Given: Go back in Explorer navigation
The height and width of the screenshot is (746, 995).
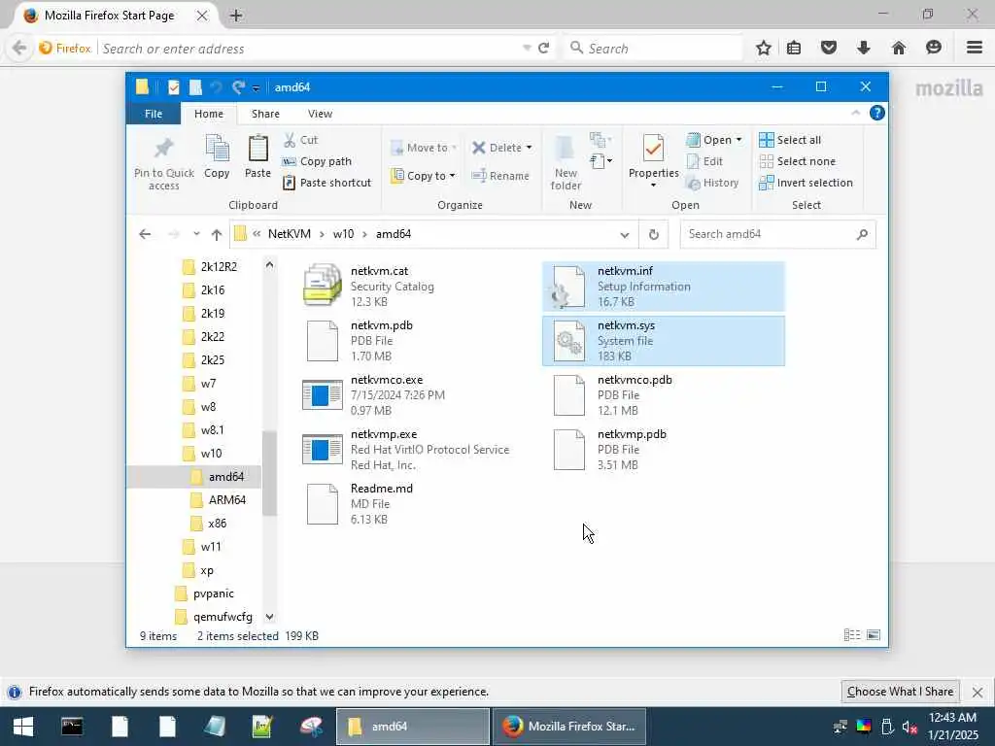Looking at the screenshot, I should click(145, 234).
